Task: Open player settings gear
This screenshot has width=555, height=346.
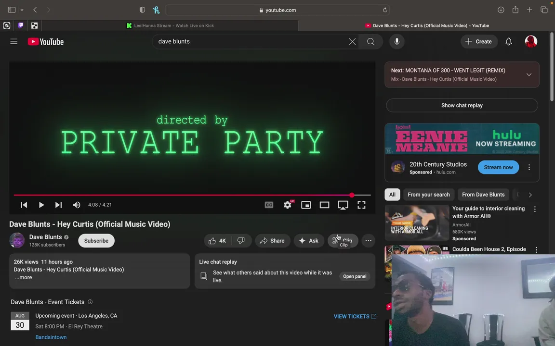Action: tap(288, 205)
